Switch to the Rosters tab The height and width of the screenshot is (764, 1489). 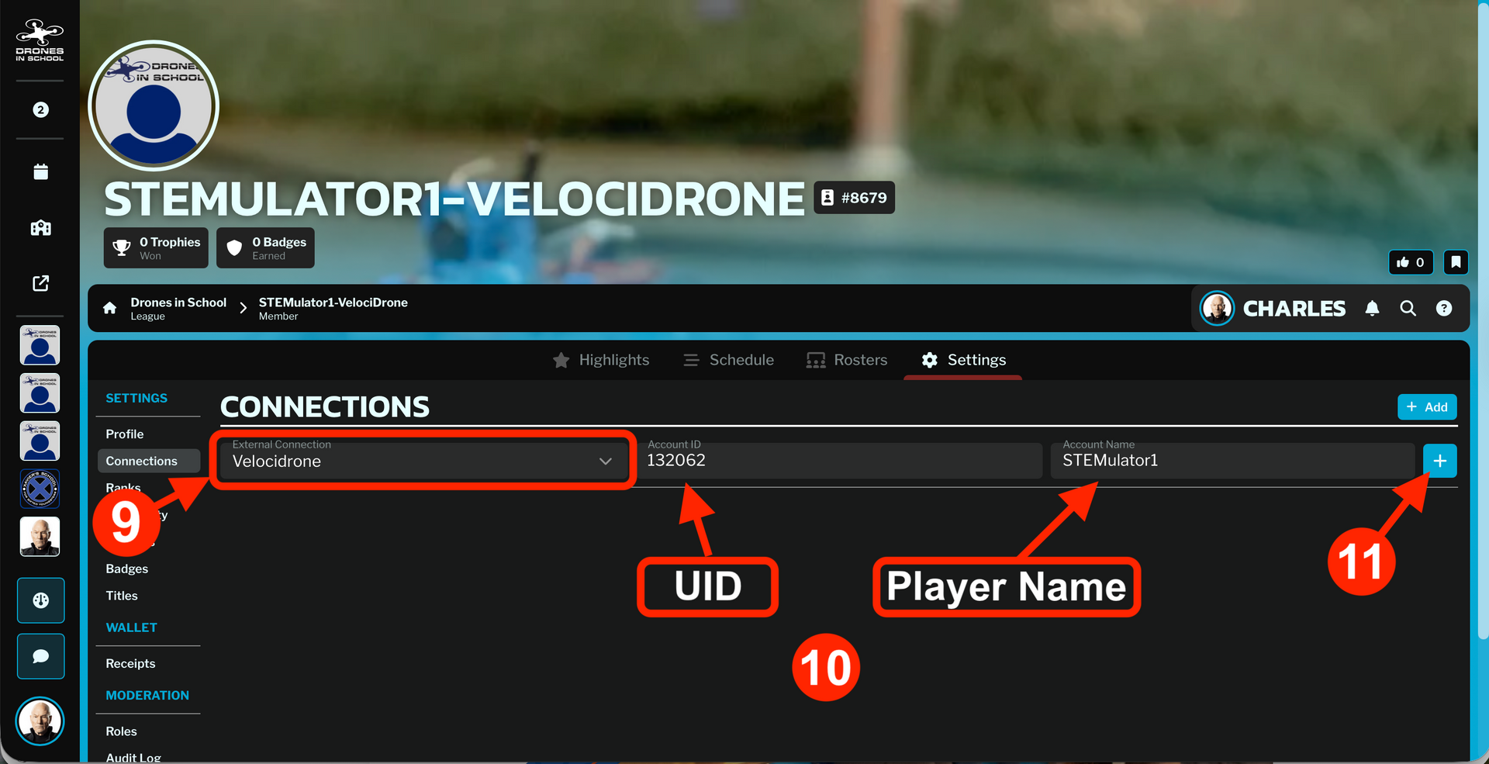pos(847,360)
